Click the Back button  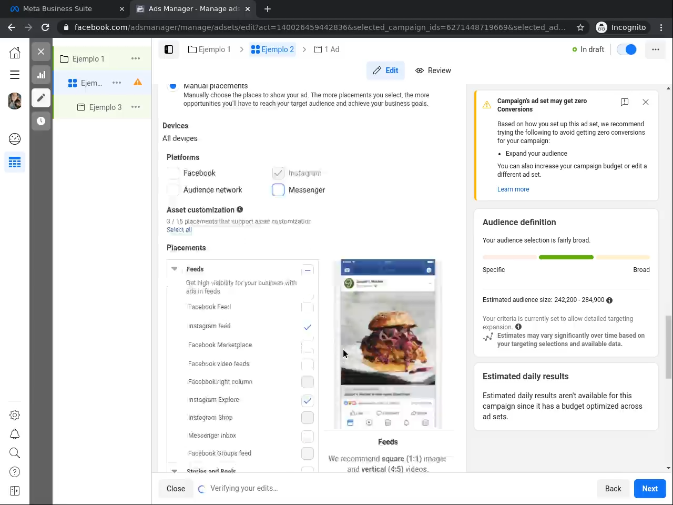tap(613, 489)
